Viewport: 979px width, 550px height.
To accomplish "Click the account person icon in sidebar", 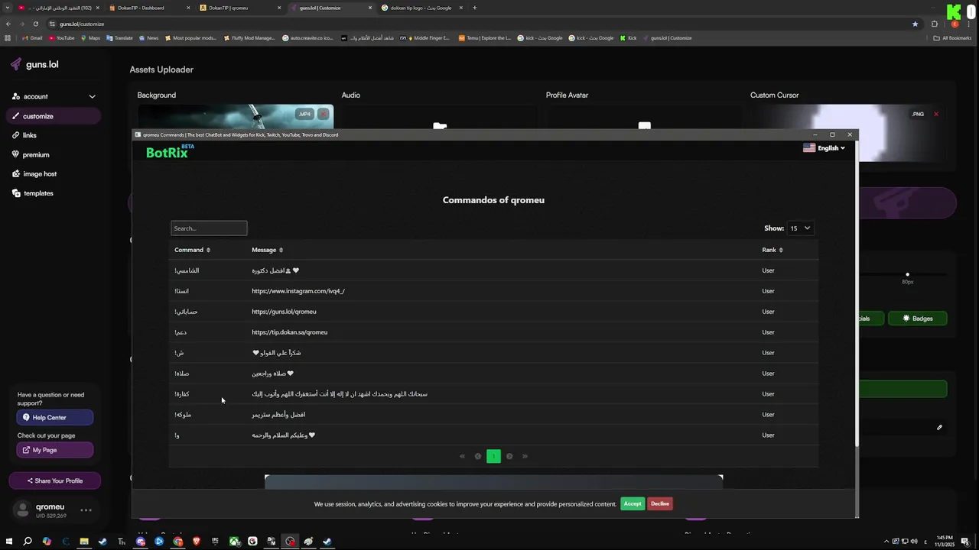I will 16,96.
